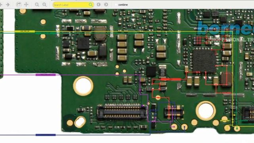Zoom in on the board image
This screenshot has width=254, height=143.
click(44, 5)
